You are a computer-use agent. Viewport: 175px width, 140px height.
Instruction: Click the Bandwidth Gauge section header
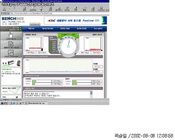click(x=63, y=76)
